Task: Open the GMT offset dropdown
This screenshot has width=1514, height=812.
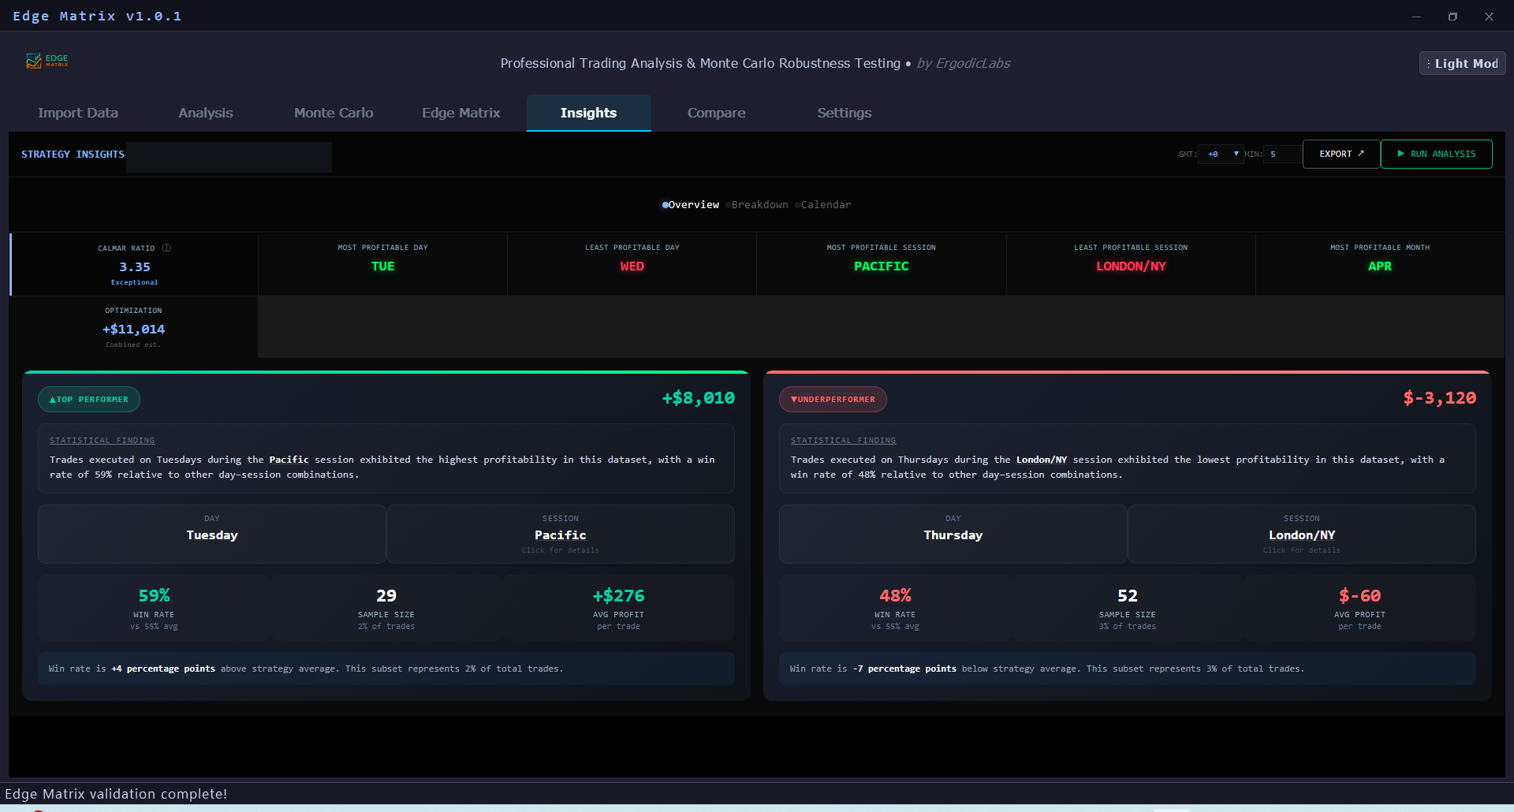Action: (x=1221, y=154)
